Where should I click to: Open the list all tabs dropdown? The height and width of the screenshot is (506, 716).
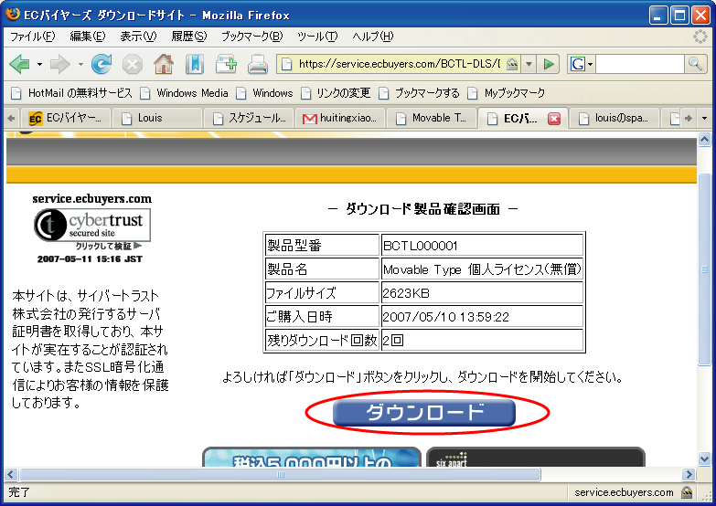point(704,119)
